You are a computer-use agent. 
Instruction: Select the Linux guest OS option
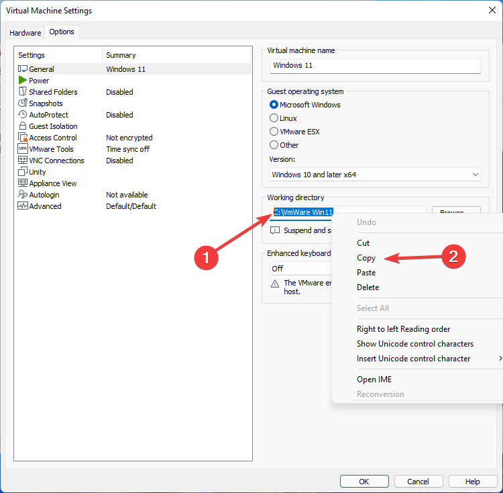pos(274,118)
